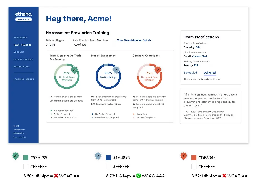The width and height of the screenshot is (257, 191).
Task: Click the dot beside Not Yet Compliant
Action: [x=134, y=117]
